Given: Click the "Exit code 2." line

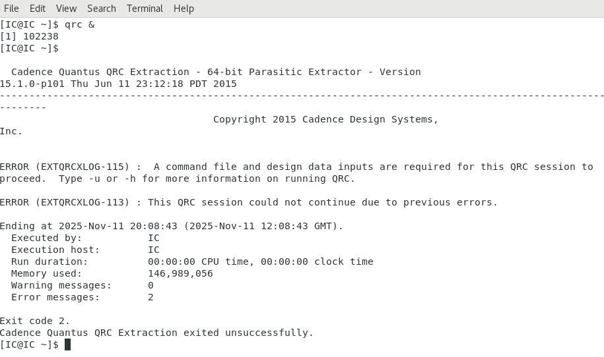Looking at the screenshot, I should tap(35, 321).
